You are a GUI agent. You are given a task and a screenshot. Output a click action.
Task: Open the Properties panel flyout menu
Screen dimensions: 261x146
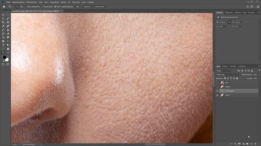coord(259,13)
